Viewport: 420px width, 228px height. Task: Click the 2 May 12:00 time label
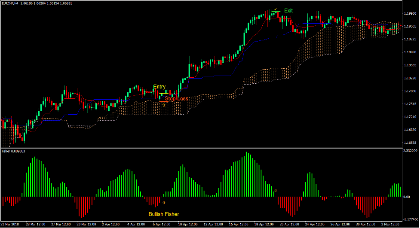pos(390,224)
